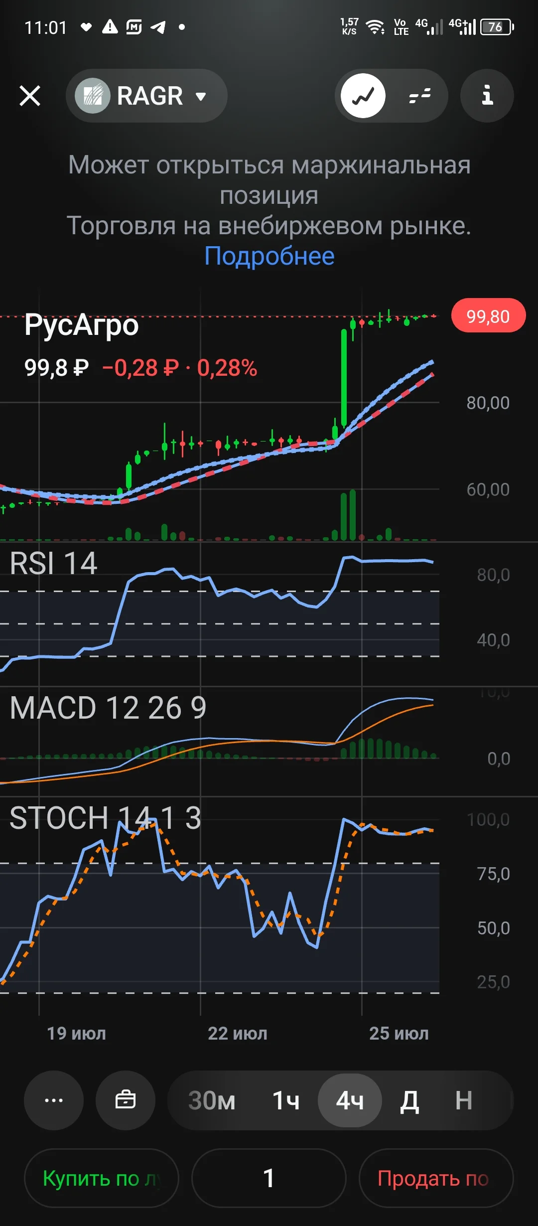Switch to the dashed order-book mode icon

point(419,96)
